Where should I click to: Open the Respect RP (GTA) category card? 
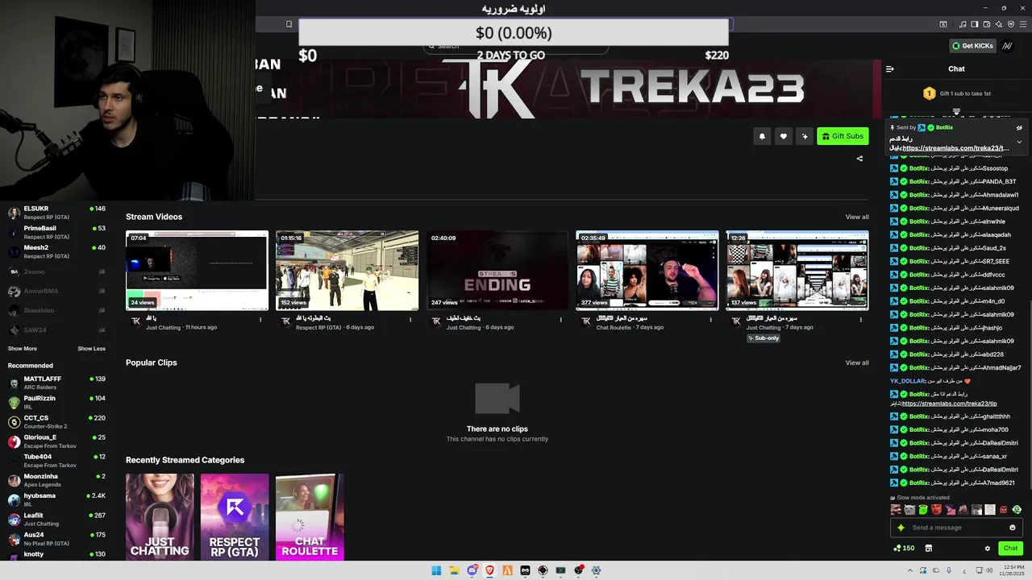click(235, 516)
